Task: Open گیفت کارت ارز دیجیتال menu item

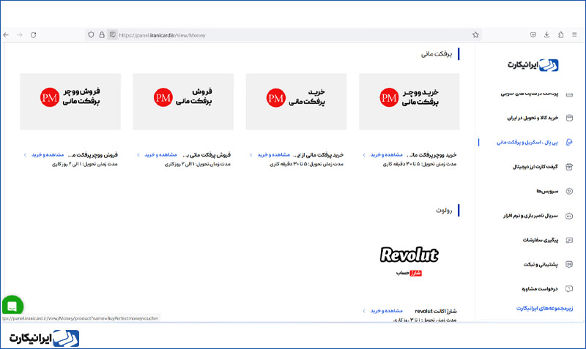Action: pos(535,167)
